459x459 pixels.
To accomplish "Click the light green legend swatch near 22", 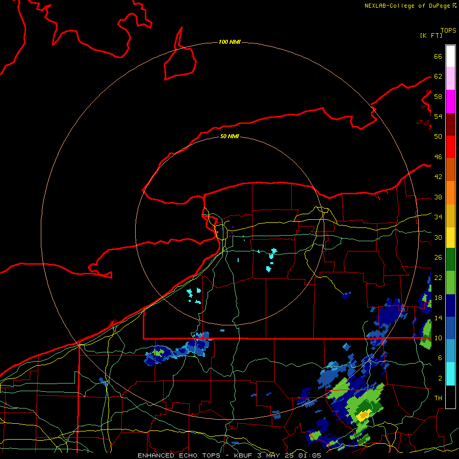I will [x=450, y=283].
